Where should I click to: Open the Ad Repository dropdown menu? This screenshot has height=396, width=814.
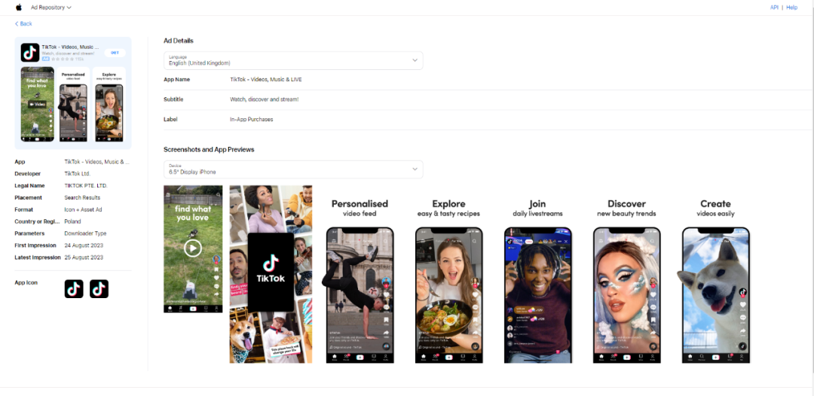coord(51,8)
